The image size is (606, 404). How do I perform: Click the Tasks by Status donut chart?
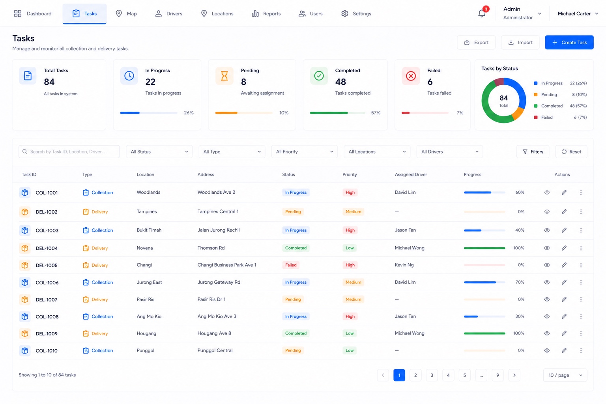[x=504, y=100]
